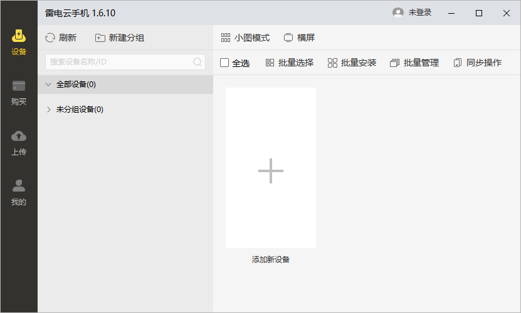Collapse the 全部设备(0) group chevron
The height and width of the screenshot is (313, 521).
pyautogui.click(x=49, y=85)
